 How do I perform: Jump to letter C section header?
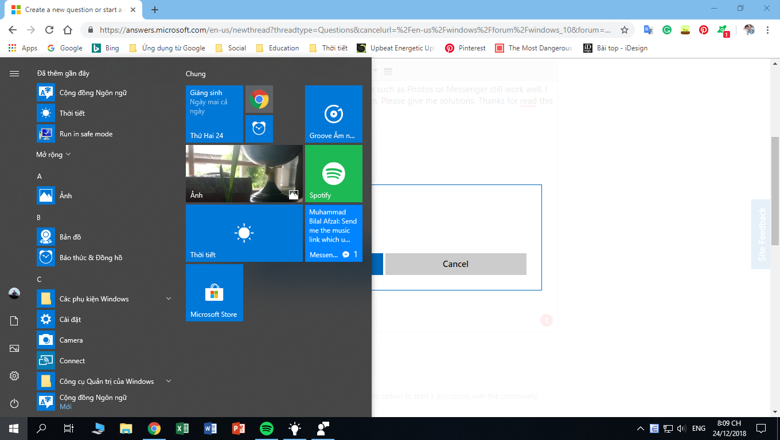click(39, 280)
